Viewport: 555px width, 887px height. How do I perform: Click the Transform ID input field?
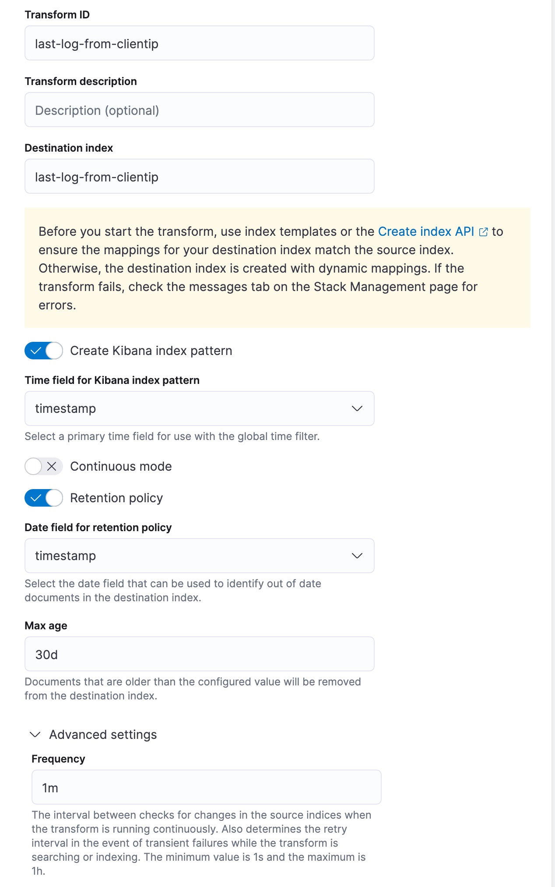click(199, 43)
